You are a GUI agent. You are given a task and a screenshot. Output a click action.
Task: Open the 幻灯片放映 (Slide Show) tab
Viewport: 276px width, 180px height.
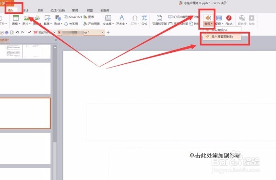[x=57, y=11]
